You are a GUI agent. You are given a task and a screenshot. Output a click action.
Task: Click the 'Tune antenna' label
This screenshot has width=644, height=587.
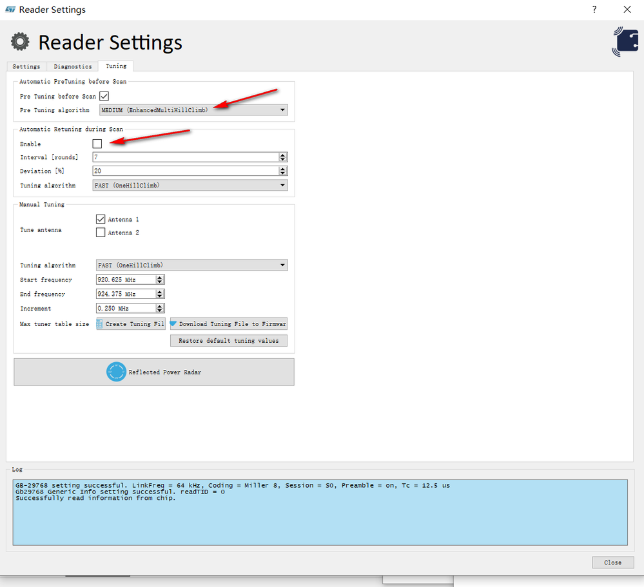(x=41, y=230)
